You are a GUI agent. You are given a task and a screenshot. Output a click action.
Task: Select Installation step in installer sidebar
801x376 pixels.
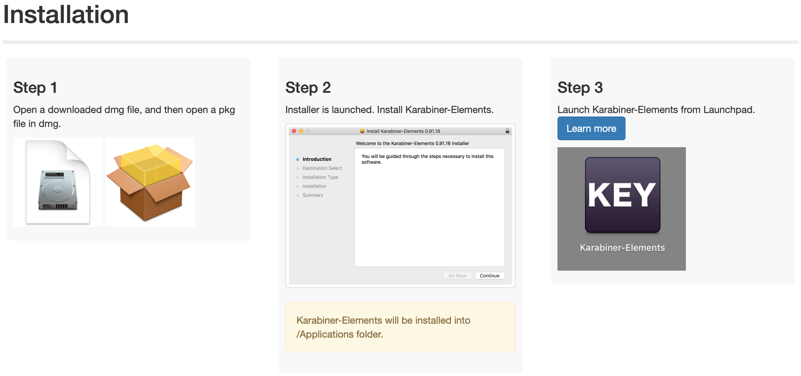click(314, 186)
